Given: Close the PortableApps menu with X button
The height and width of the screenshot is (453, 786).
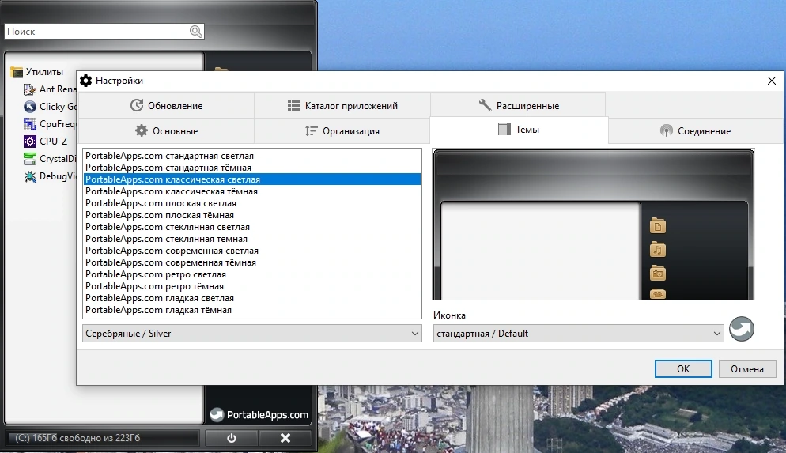Looking at the screenshot, I should coord(285,438).
